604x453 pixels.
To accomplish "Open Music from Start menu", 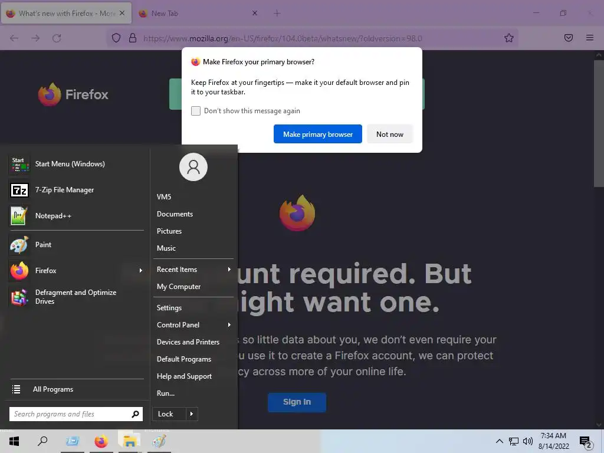I will (x=166, y=248).
